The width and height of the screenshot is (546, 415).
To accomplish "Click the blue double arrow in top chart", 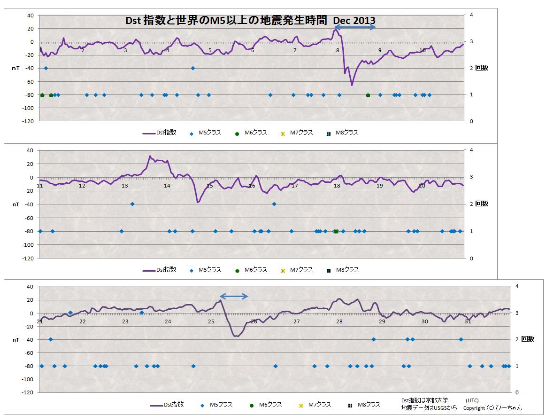I will [x=355, y=27].
